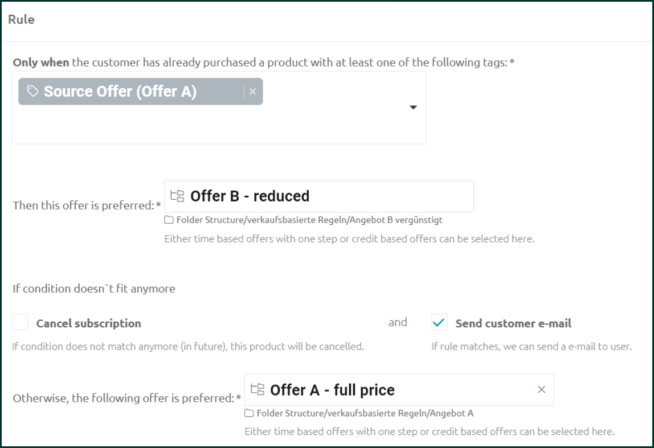654x448 pixels.
Task: Click the structure icon beside Offer A - full price
Action: tap(257, 389)
